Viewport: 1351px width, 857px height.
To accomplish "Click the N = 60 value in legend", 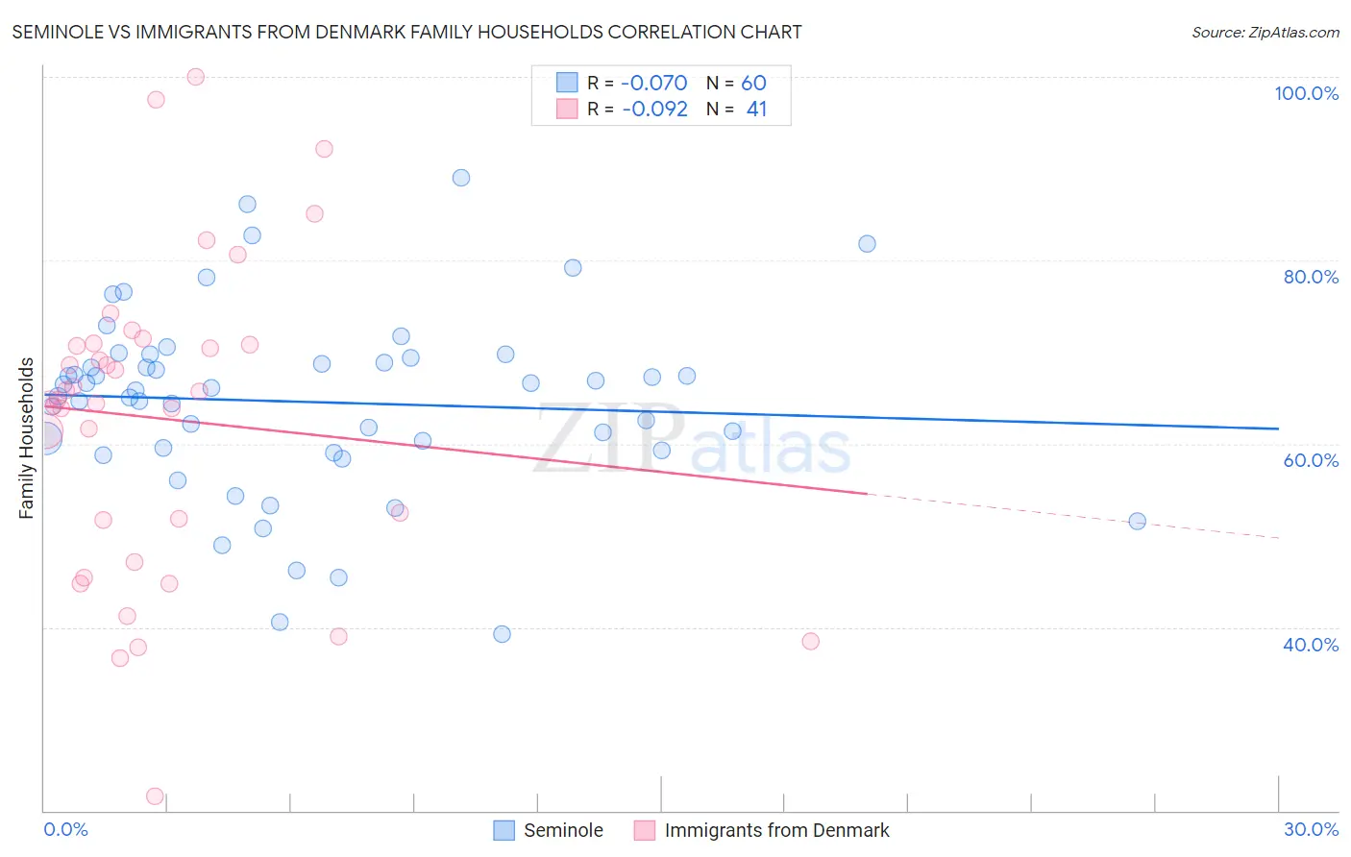I will coord(736,83).
